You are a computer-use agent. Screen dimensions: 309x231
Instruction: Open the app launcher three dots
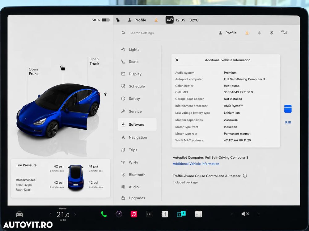click(x=149, y=214)
